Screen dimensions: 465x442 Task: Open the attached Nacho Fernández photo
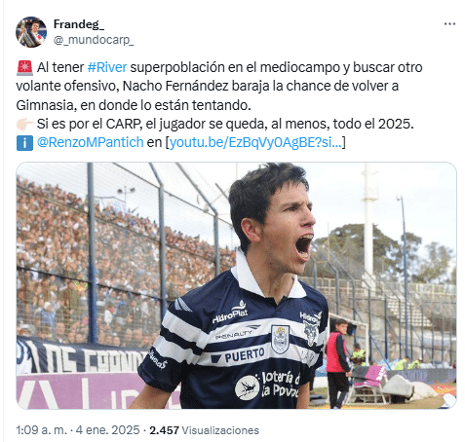236,285
